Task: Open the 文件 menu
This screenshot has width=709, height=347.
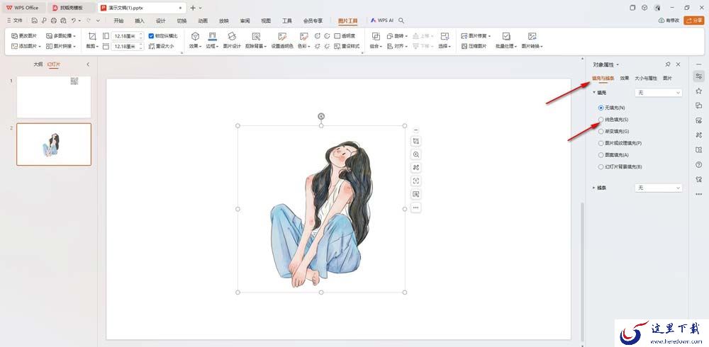Action: 15,21
